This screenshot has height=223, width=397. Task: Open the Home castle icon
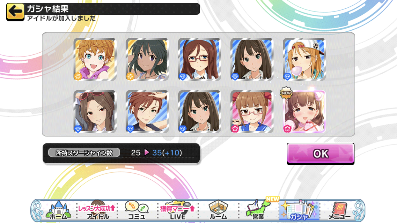click(58, 210)
